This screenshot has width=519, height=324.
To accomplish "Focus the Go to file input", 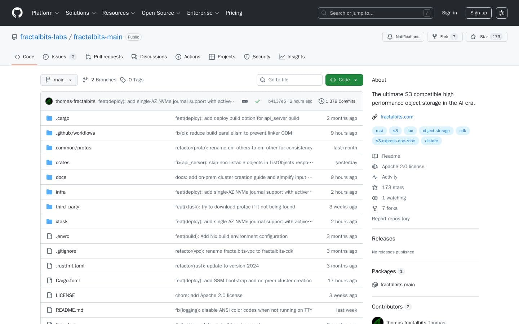I will point(289,80).
